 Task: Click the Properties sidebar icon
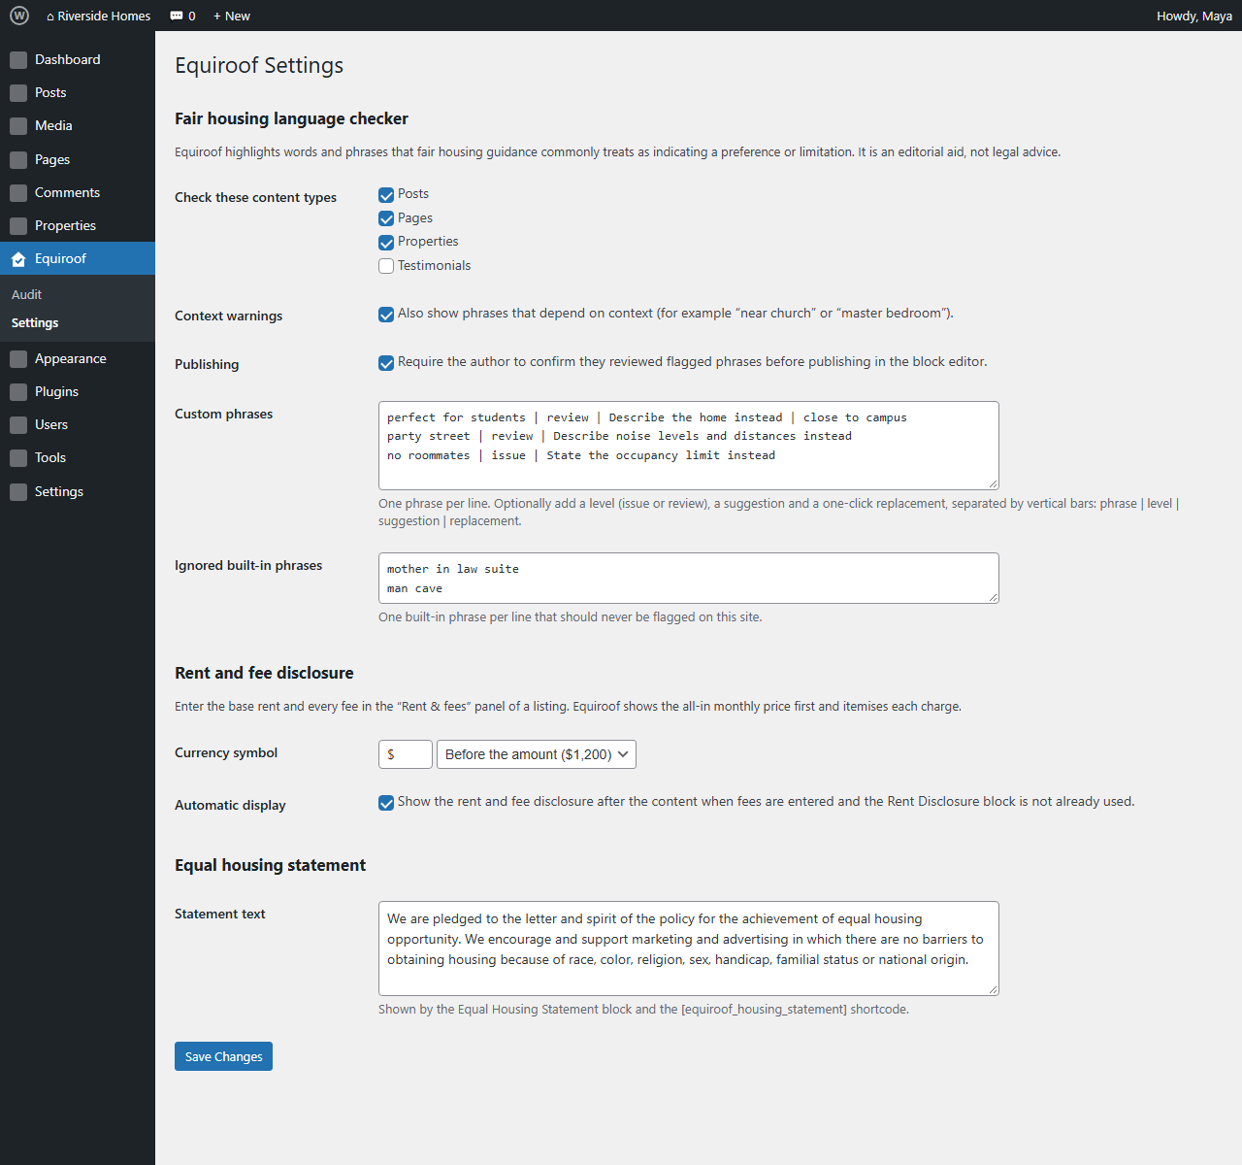[18, 226]
